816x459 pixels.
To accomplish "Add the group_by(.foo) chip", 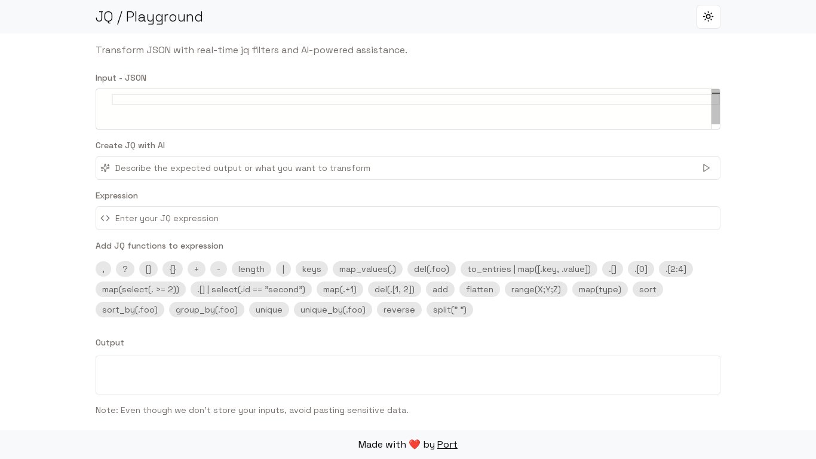I will point(207,310).
